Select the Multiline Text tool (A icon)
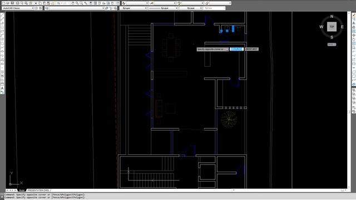 (x=2, y=88)
